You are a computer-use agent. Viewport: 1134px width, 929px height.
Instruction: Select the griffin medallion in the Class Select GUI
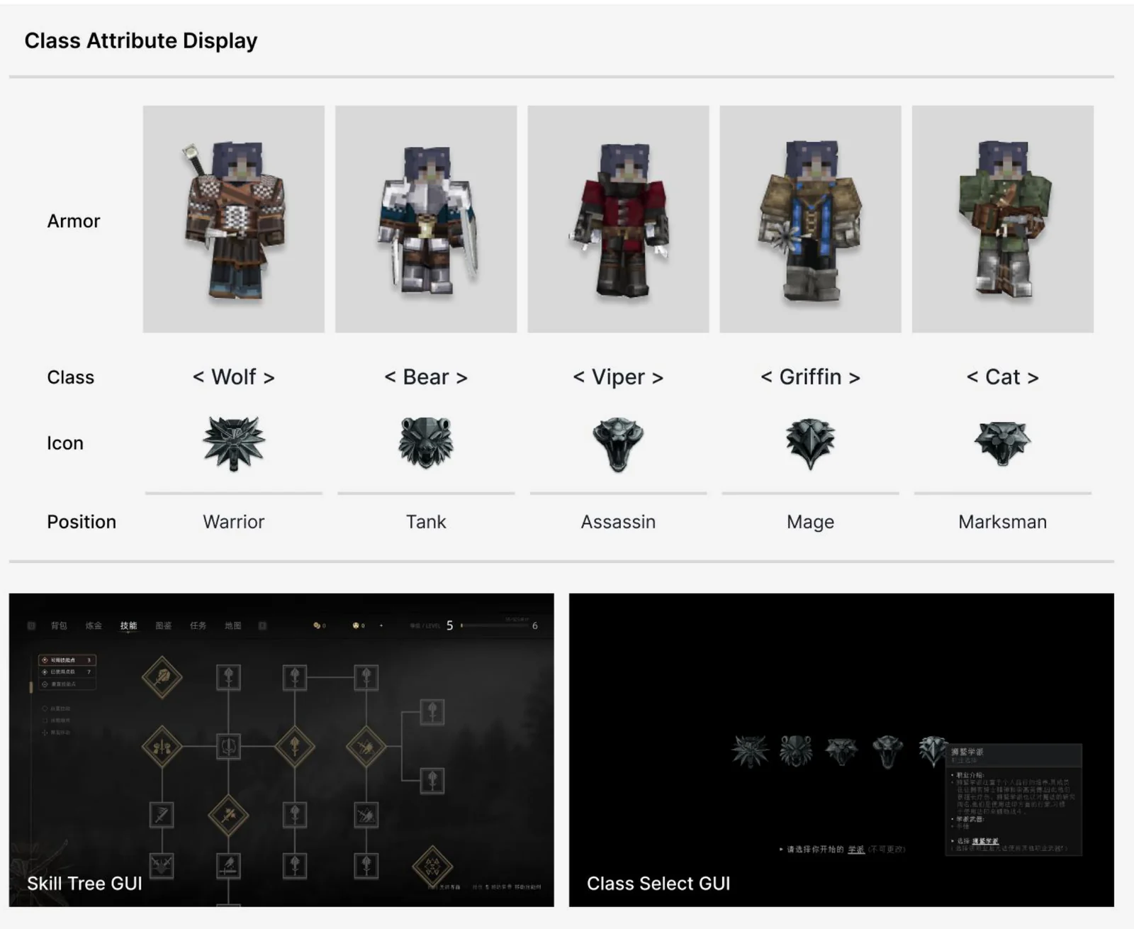tap(932, 751)
